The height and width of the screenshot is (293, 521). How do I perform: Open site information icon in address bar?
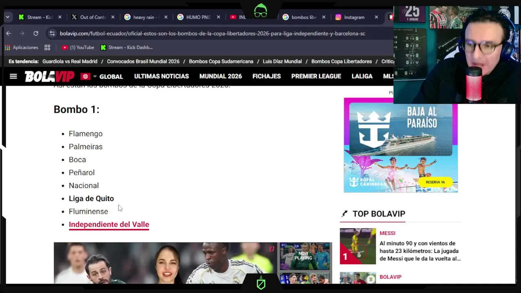click(x=52, y=33)
